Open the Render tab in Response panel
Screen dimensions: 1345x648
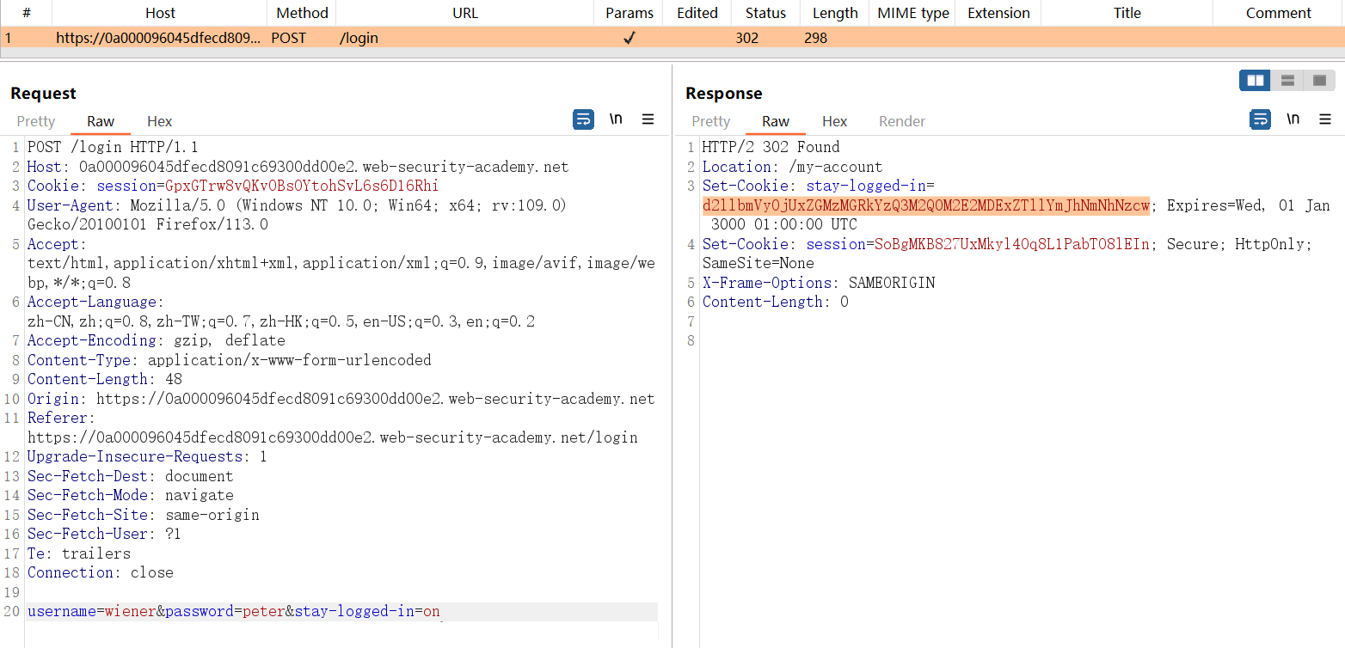pos(901,121)
